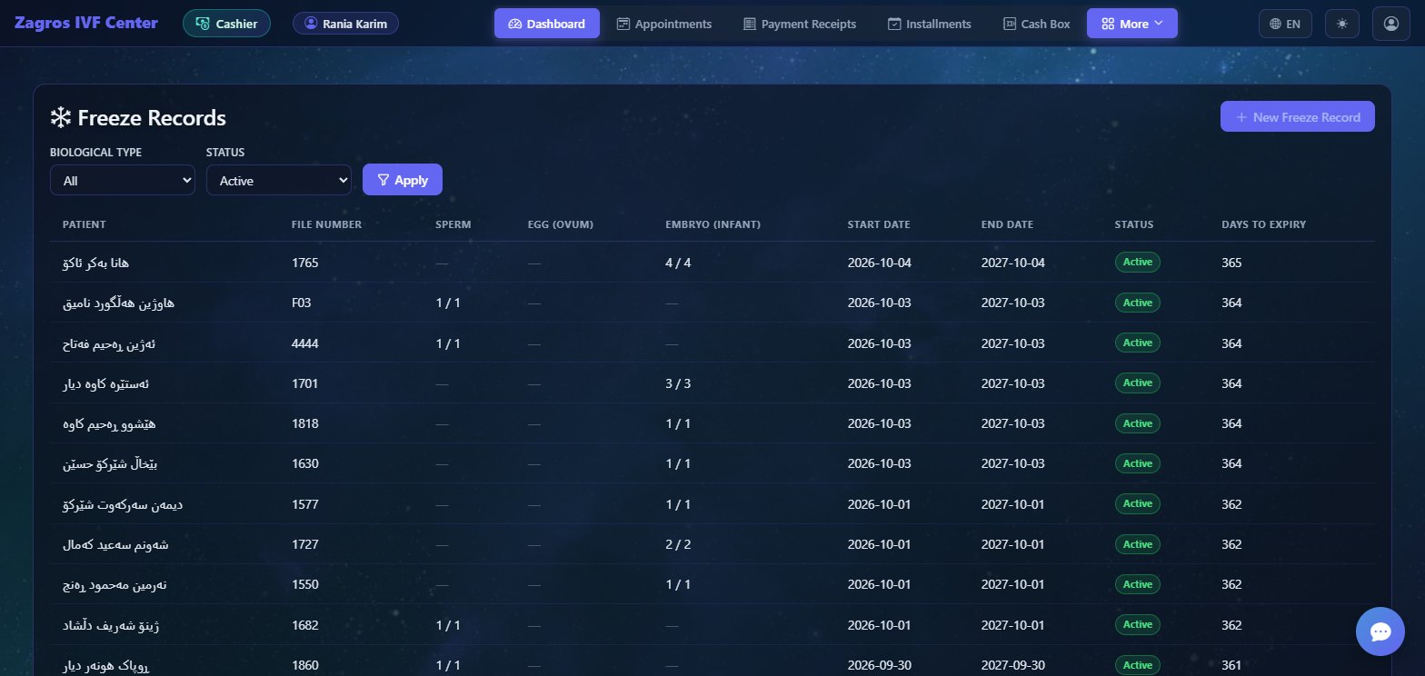Viewport: 1425px width, 676px height.
Task: Click the Active status badge for file 1765
Action: pos(1138,263)
